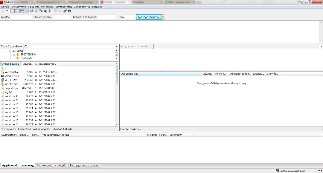
Task: Select the VC_RED.MSI file
Action: pyautogui.click(x=29, y=80)
